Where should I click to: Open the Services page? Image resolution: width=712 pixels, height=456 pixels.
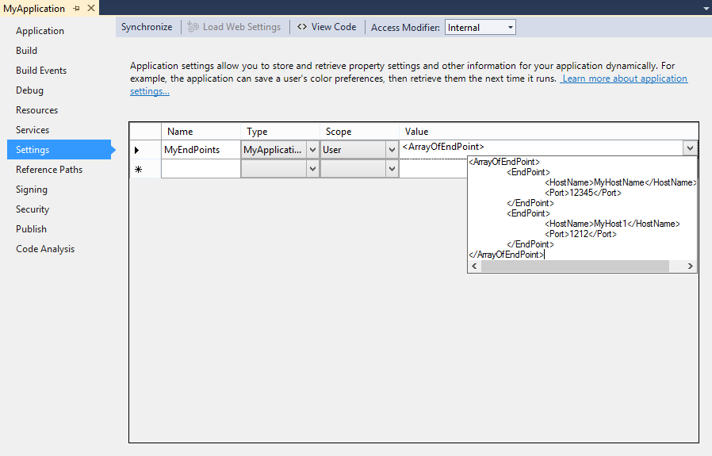(x=33, y=130)
